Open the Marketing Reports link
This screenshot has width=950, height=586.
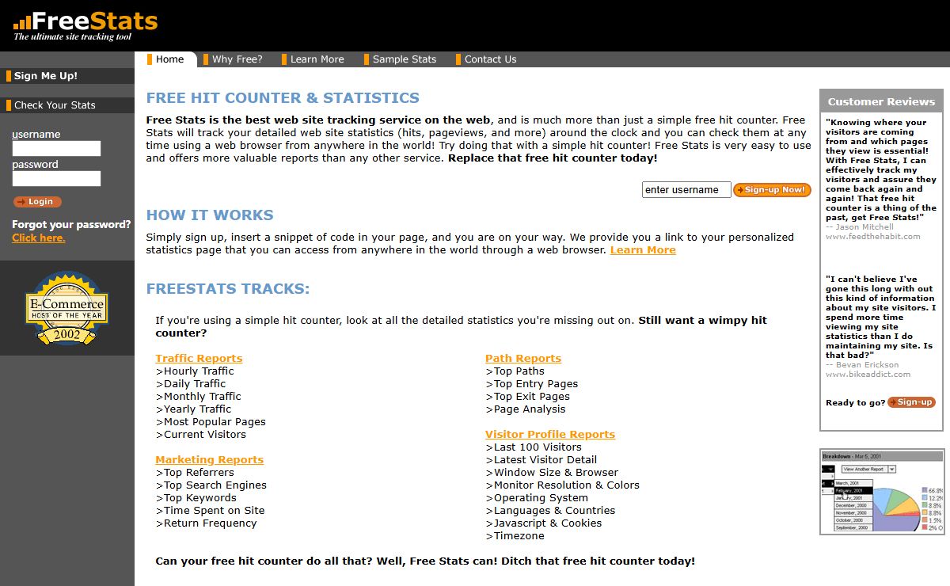tap(209, 460)
